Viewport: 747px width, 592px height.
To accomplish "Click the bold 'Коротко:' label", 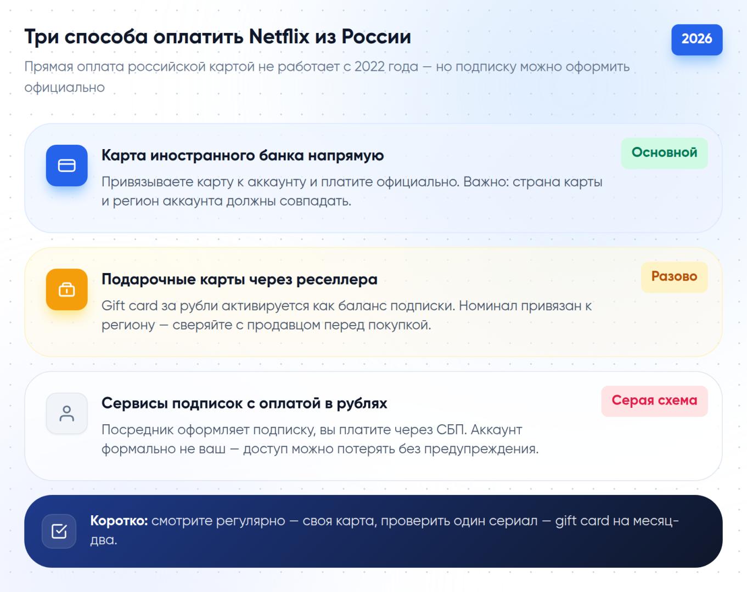I will tap(119, 521).
